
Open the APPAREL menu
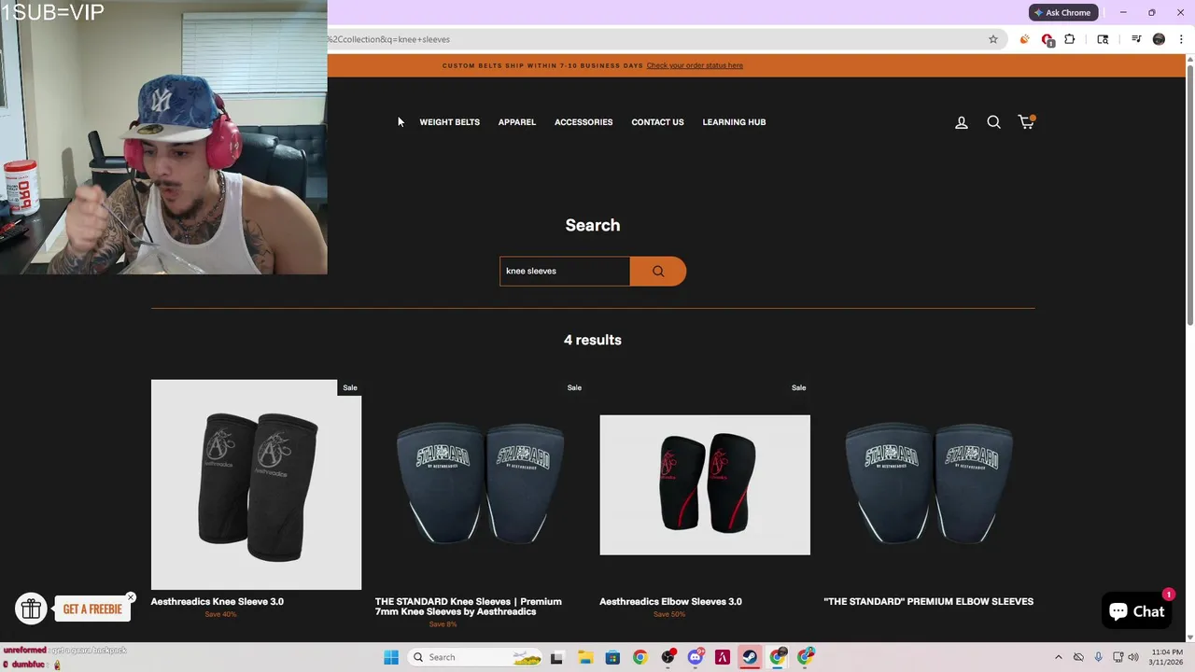point(516,122)
